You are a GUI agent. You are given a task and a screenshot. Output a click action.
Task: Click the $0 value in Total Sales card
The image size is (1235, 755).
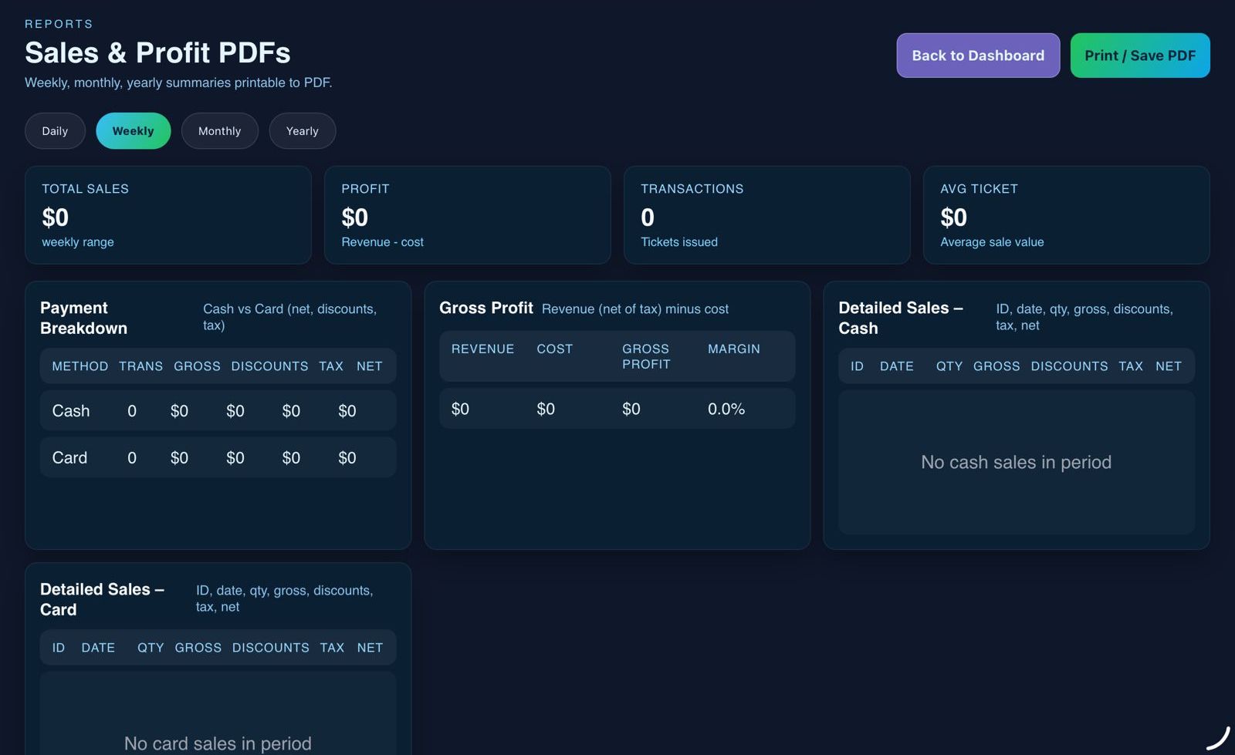tap(56, 217)
